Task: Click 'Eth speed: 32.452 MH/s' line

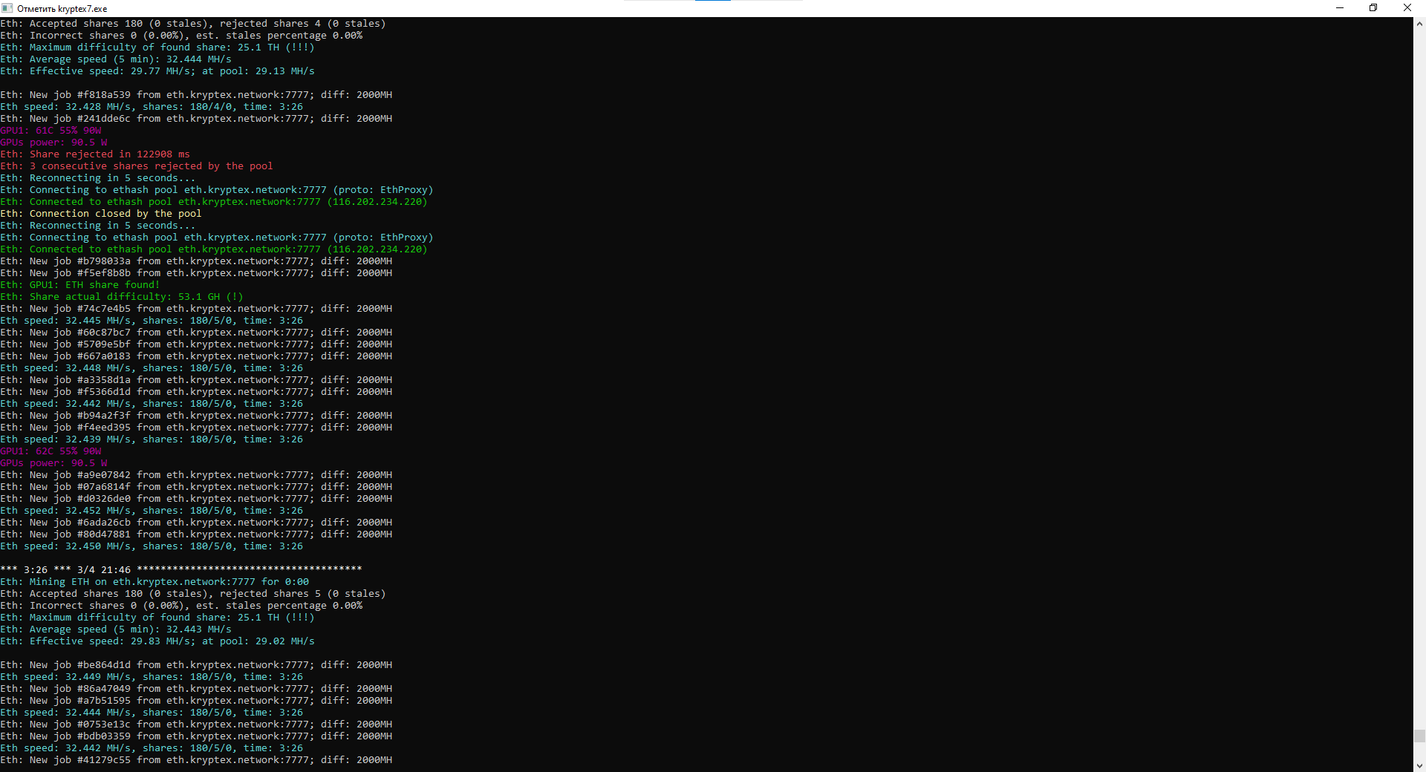Action: (x=152, y=511)
